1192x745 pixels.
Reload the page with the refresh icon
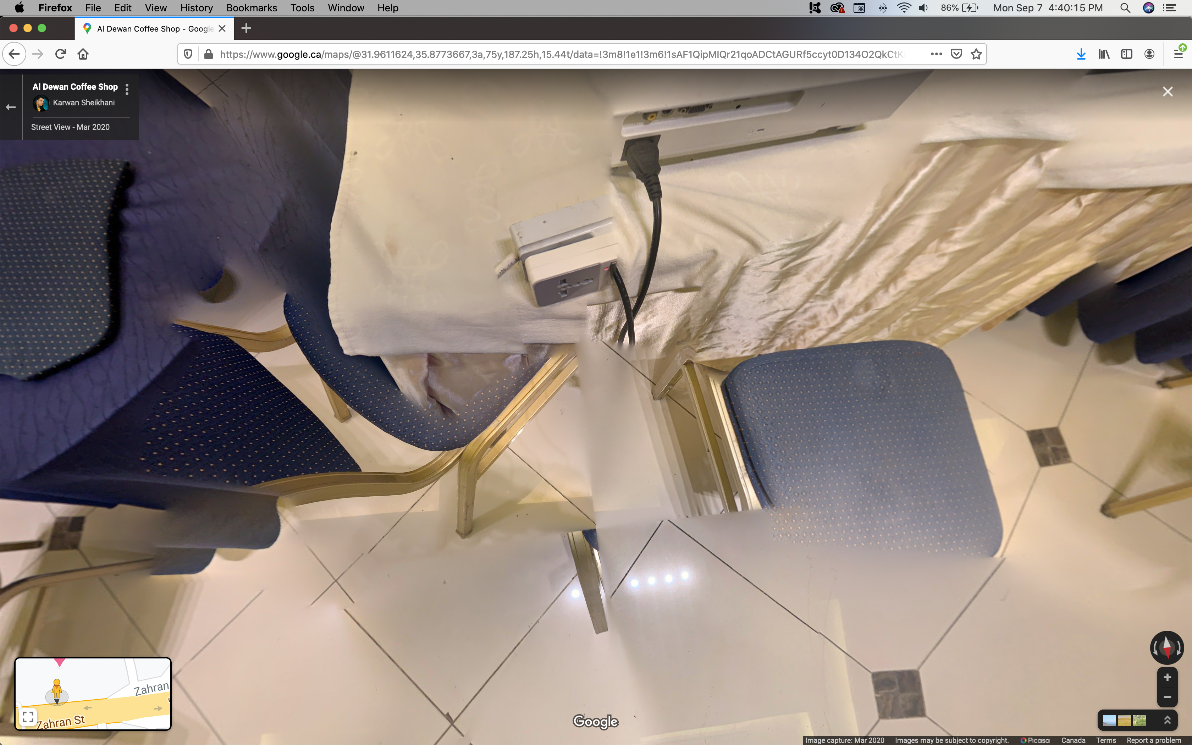click(x=61, y=54)
